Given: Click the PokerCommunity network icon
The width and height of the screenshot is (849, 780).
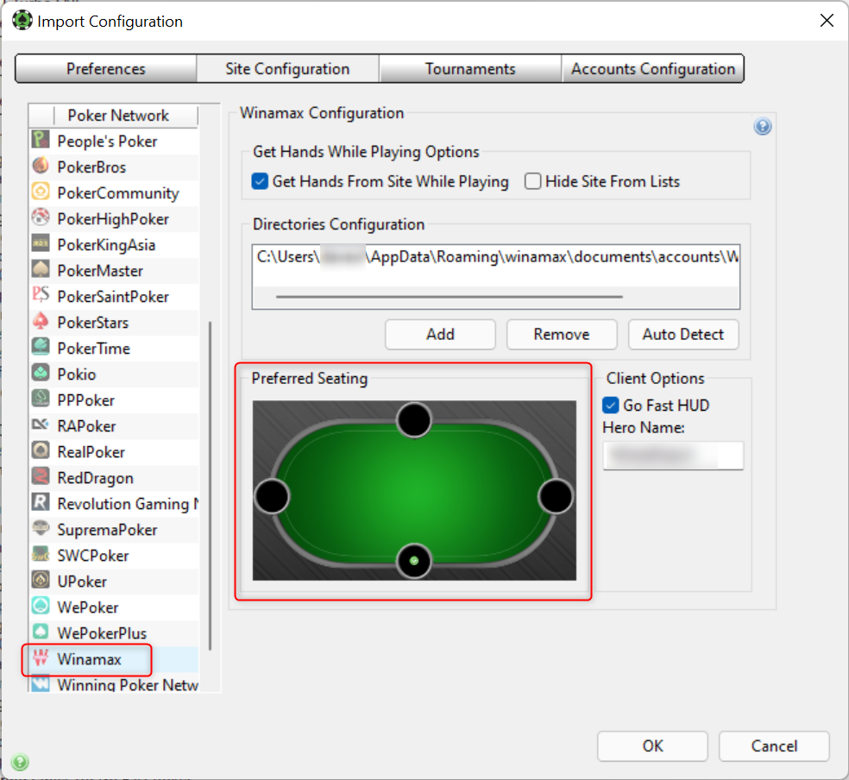Looking at the screenshot, I should (x=41, y=191).
